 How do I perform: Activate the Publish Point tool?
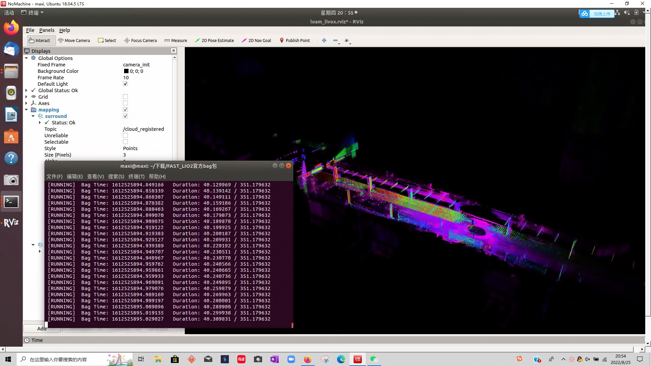point(295,40)
